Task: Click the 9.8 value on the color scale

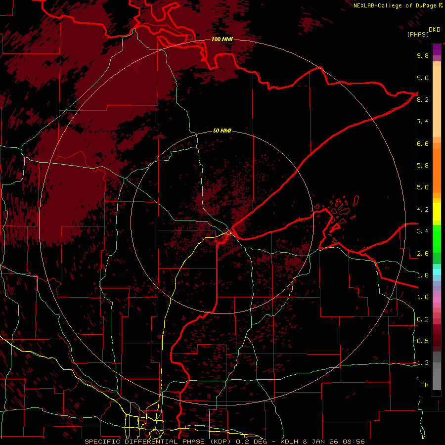Action: (x=423, y=55)
